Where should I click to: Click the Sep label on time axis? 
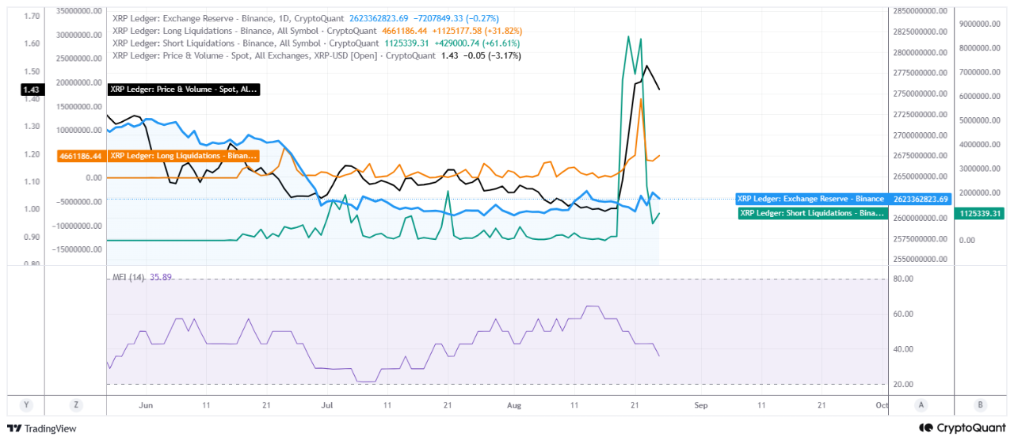pos(700,405)
